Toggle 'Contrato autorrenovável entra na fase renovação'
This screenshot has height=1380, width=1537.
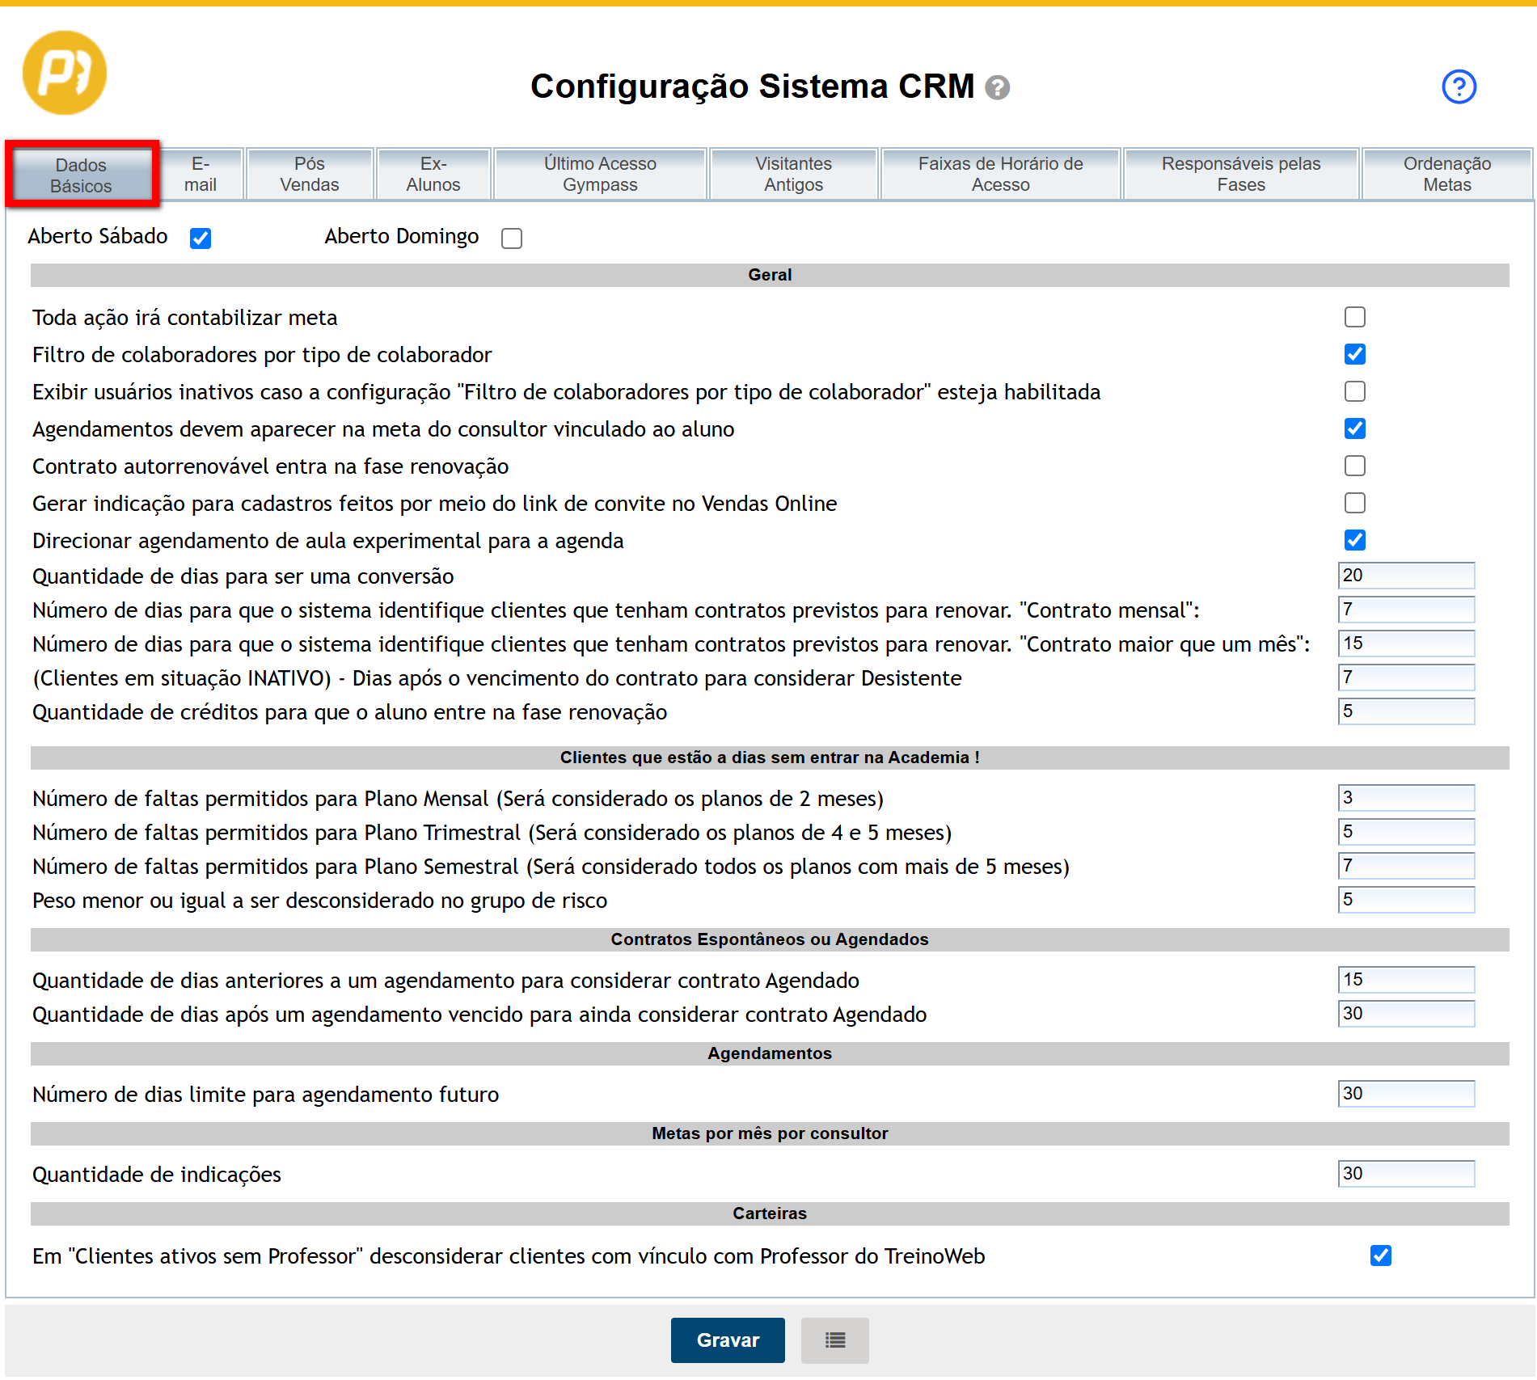(1355, 466)
